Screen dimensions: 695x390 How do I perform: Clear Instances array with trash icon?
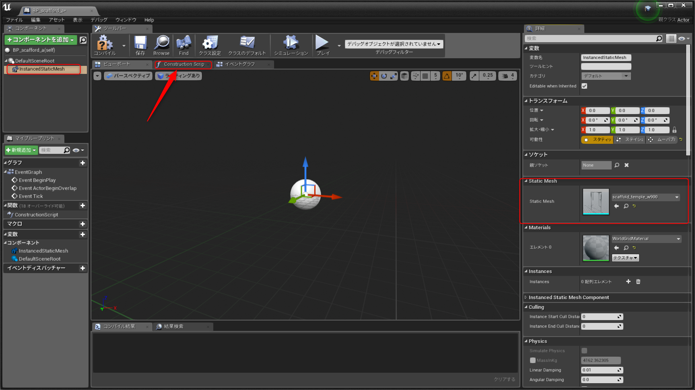[x=638, y=282]
